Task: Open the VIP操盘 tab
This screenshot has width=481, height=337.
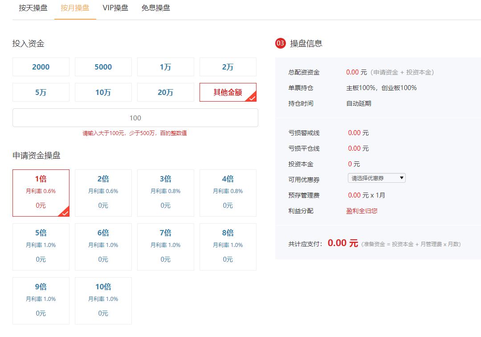Action: 114,8
